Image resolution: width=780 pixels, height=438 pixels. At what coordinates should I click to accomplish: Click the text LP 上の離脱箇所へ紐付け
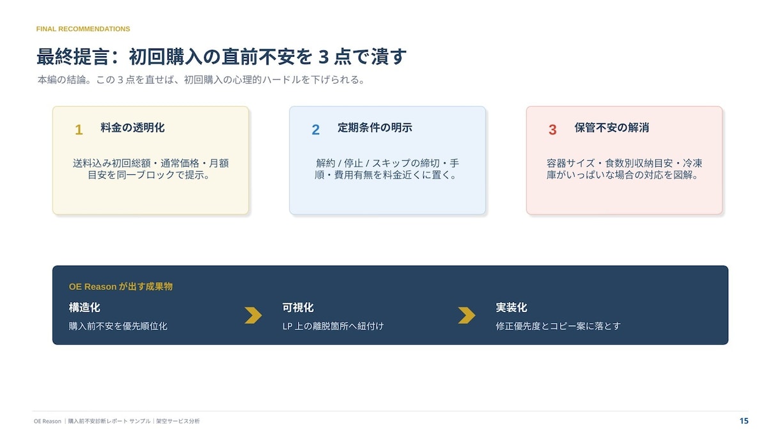pos(333,326)
